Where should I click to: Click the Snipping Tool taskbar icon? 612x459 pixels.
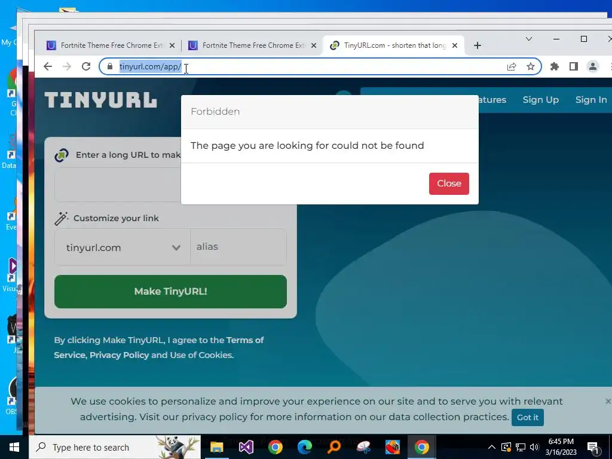click(x=363, y=447)
